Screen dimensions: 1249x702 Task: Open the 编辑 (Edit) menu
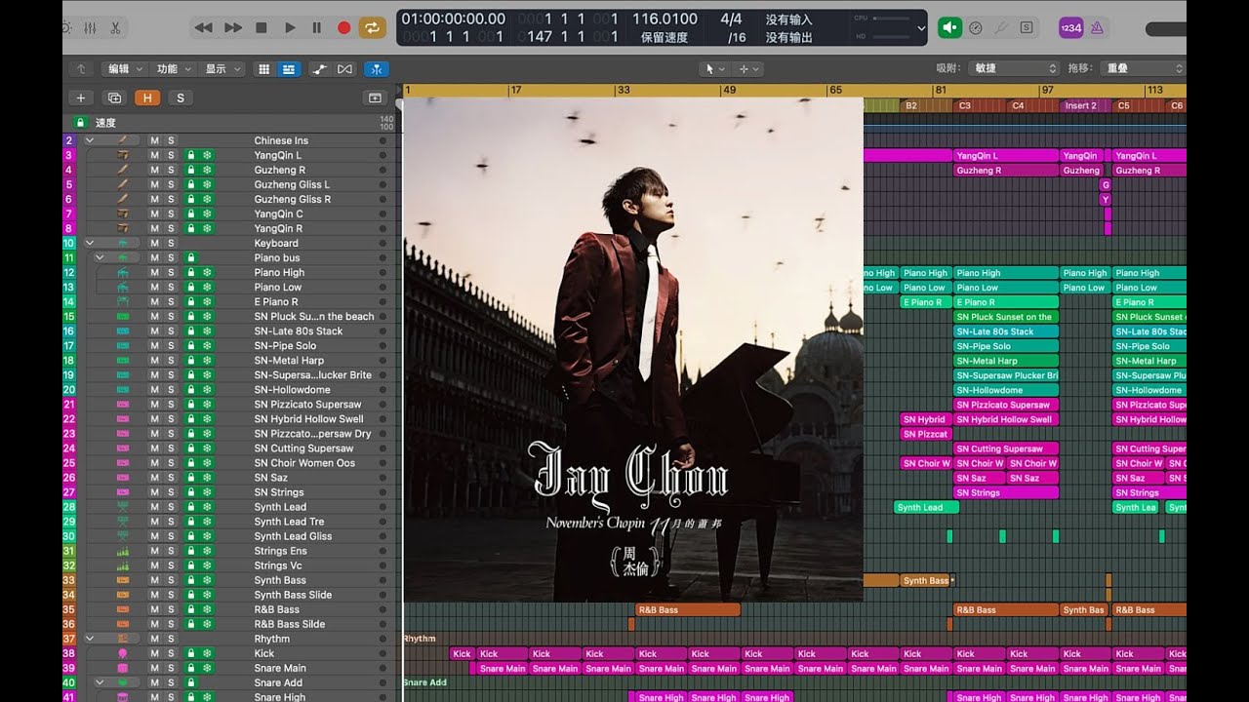coord(124,69)
